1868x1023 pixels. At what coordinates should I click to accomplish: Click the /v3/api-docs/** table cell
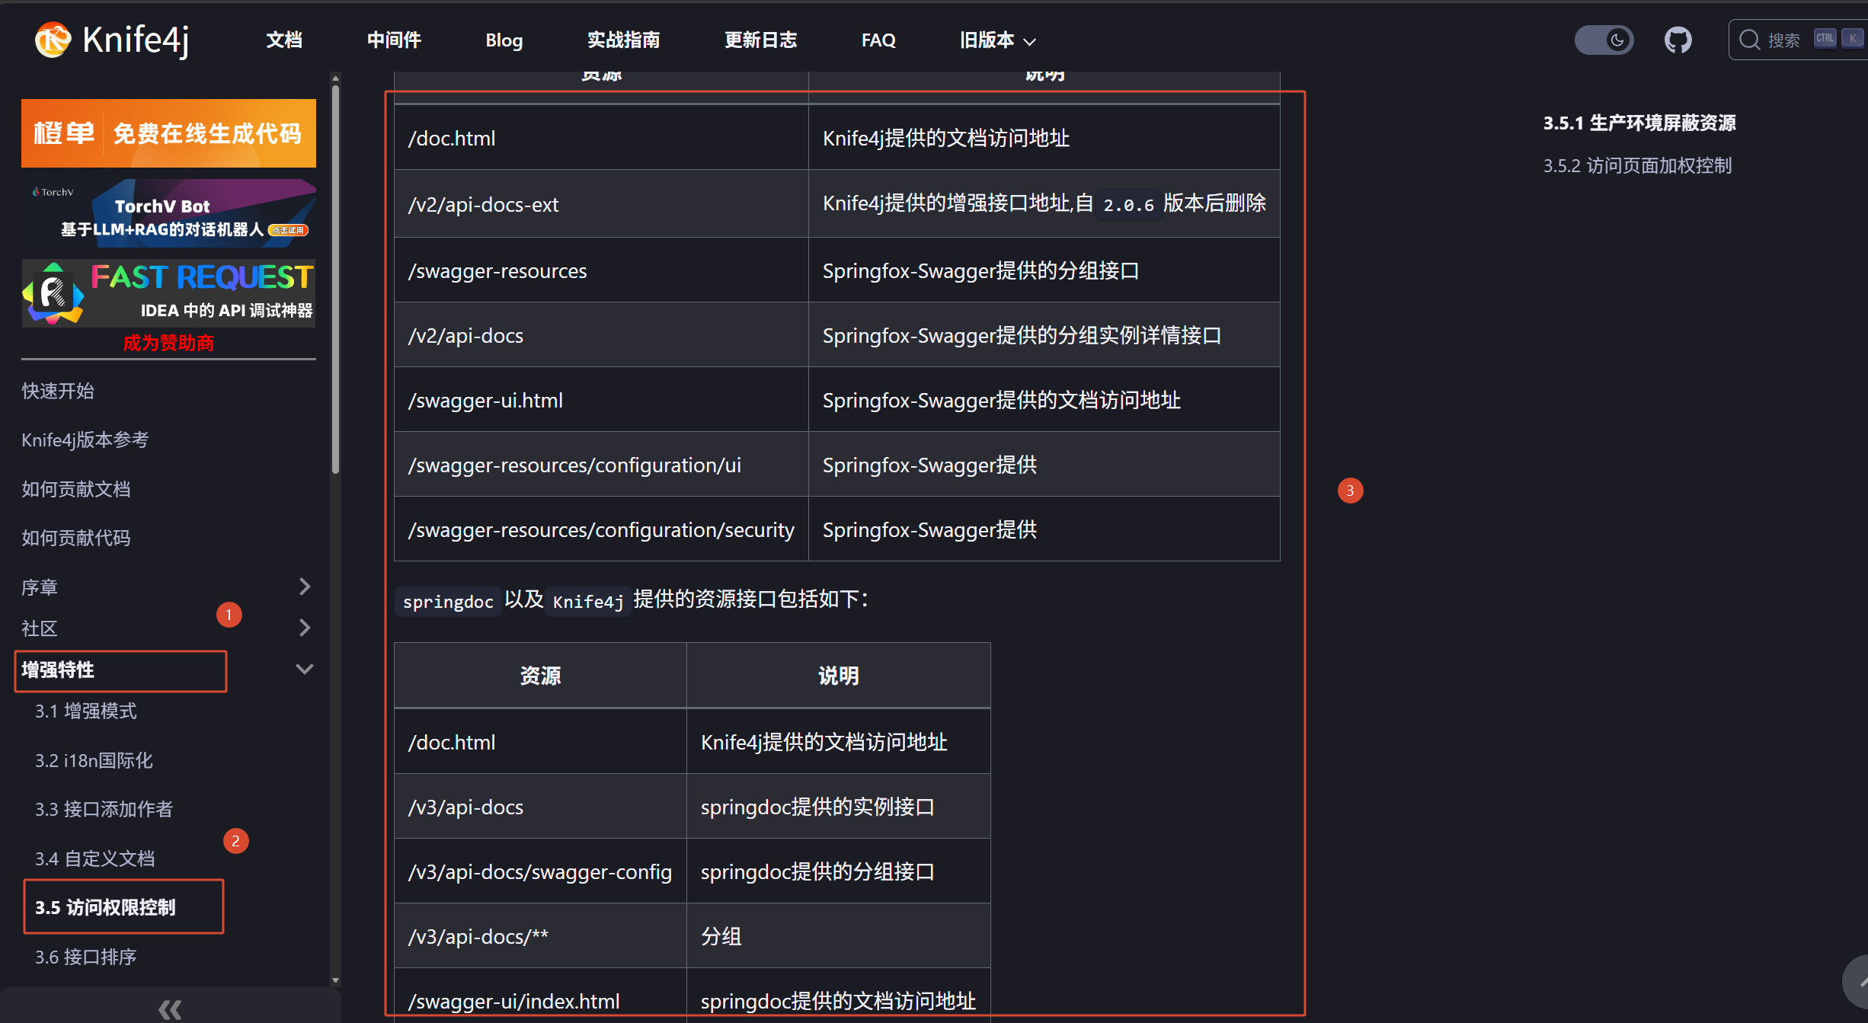(540, 936)
